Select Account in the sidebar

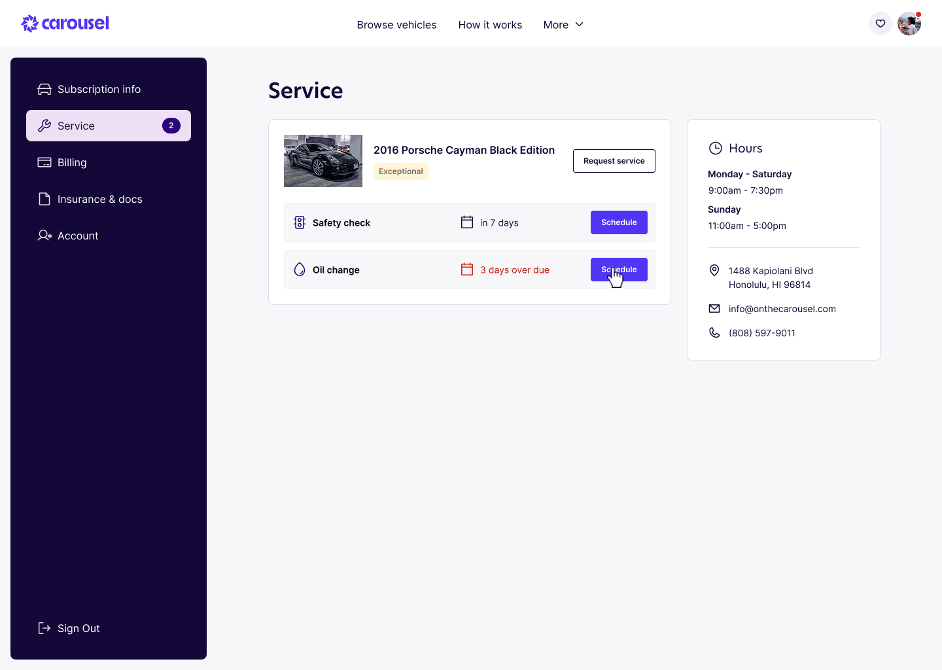coord(78,236)
